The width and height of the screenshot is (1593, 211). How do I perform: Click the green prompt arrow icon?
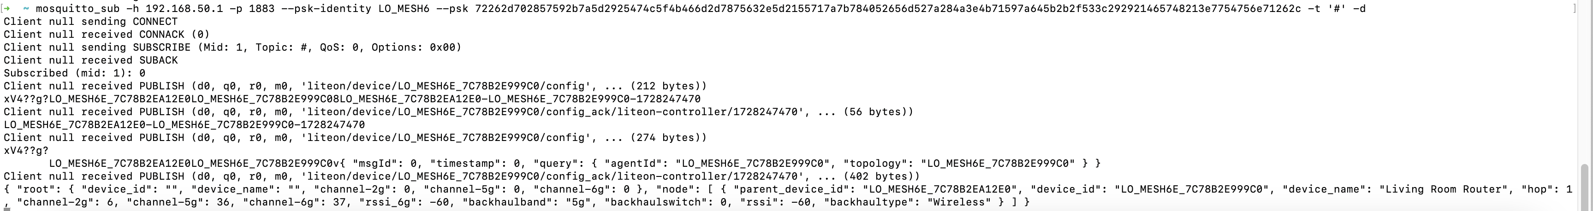[x=7, y=9]
